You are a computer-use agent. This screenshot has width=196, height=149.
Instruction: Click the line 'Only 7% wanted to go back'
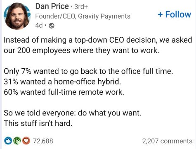[88, 72]
